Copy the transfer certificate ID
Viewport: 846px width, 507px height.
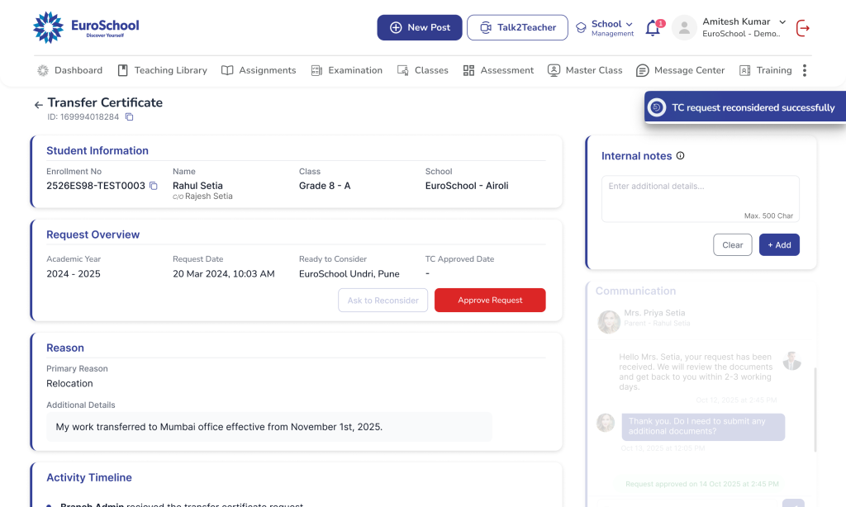point(130,117)
